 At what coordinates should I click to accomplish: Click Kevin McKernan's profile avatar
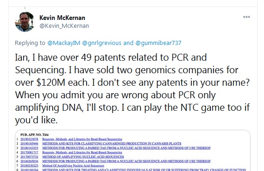25,22
